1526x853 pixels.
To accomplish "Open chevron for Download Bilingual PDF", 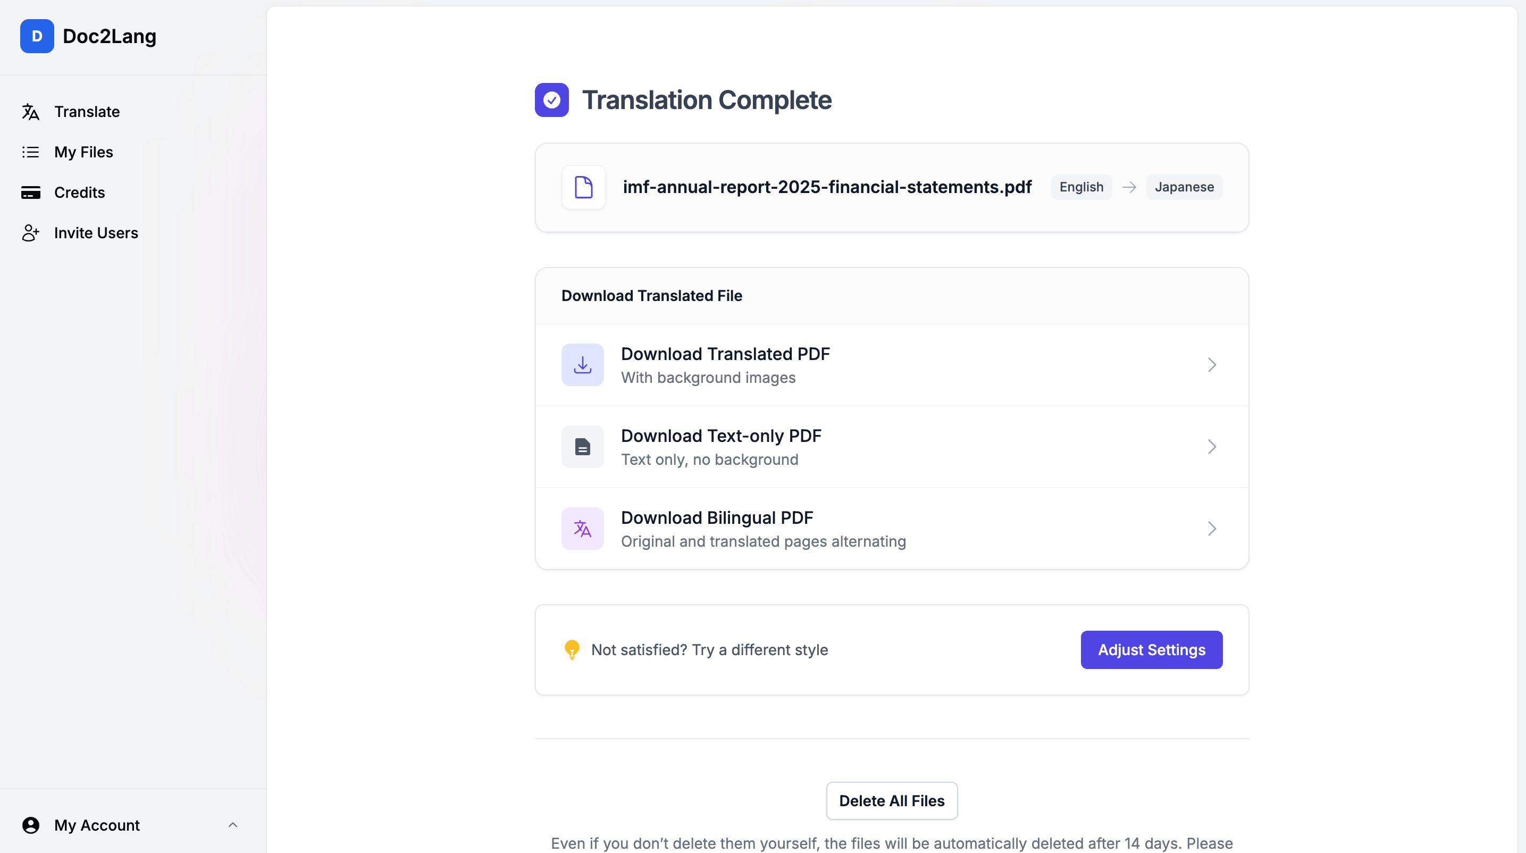I will point(1211,529).
